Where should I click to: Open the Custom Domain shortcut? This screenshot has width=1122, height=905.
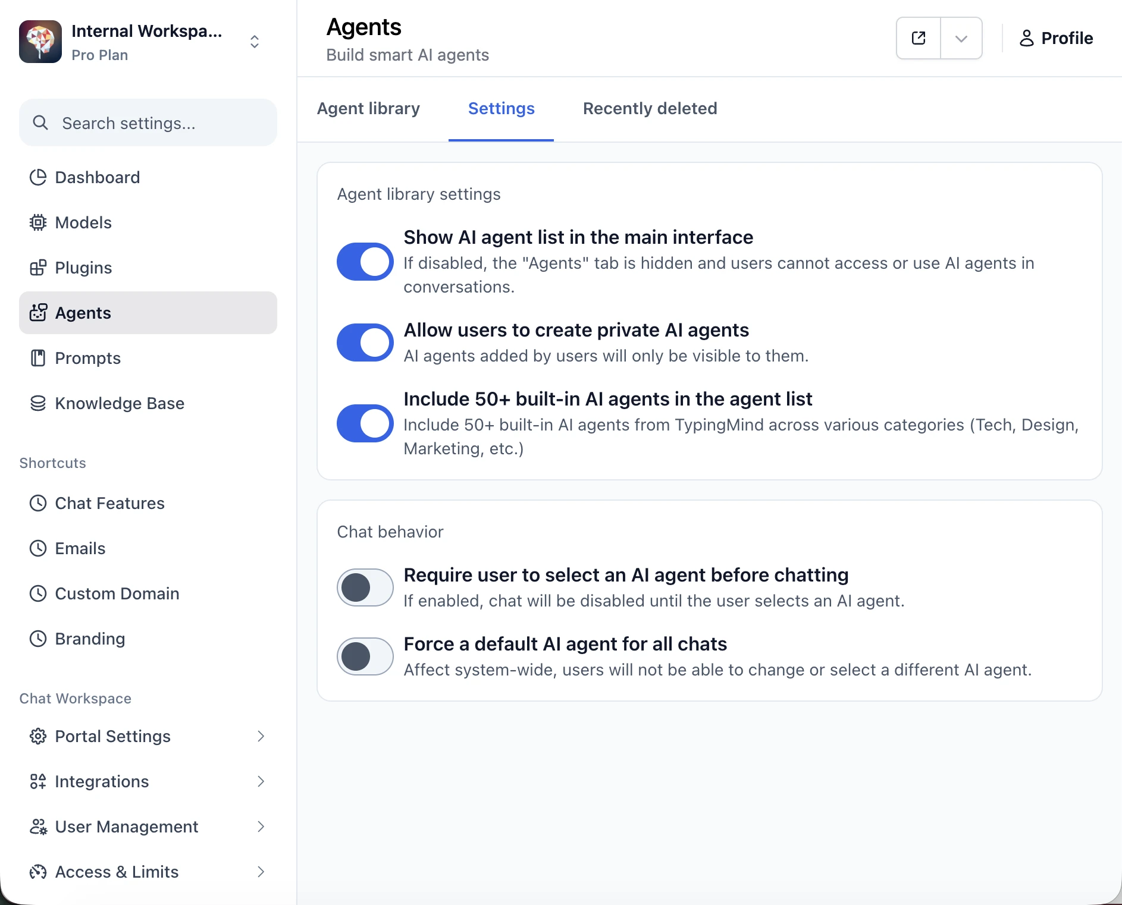point(148,593)
